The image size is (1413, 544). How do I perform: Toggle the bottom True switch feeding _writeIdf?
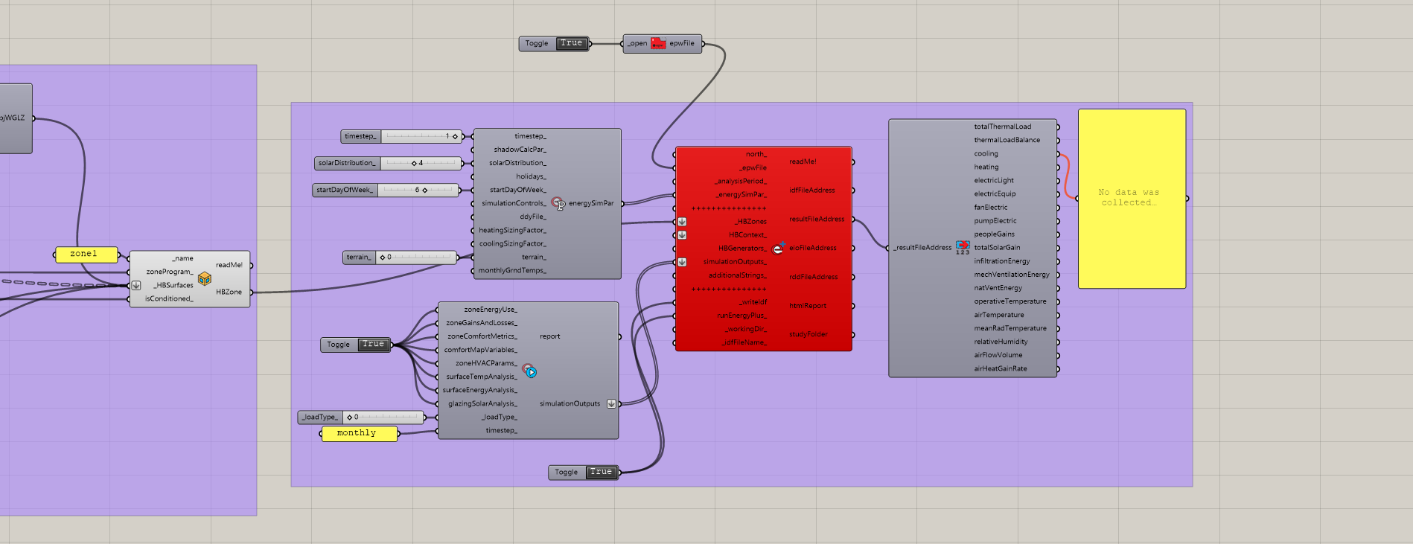tap(601, 472)
